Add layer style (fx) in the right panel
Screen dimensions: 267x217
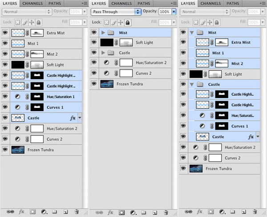199,212
